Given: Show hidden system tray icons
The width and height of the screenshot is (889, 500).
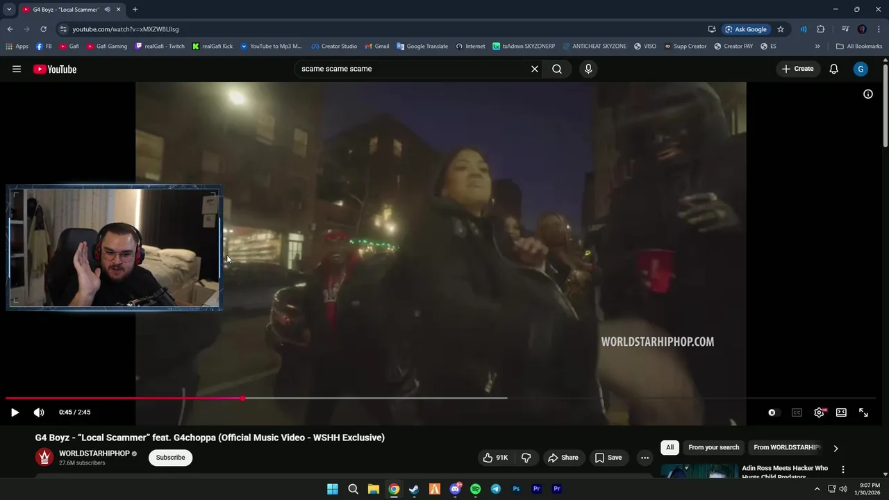Looking at the screenshot, I should [x=817, y=489].
